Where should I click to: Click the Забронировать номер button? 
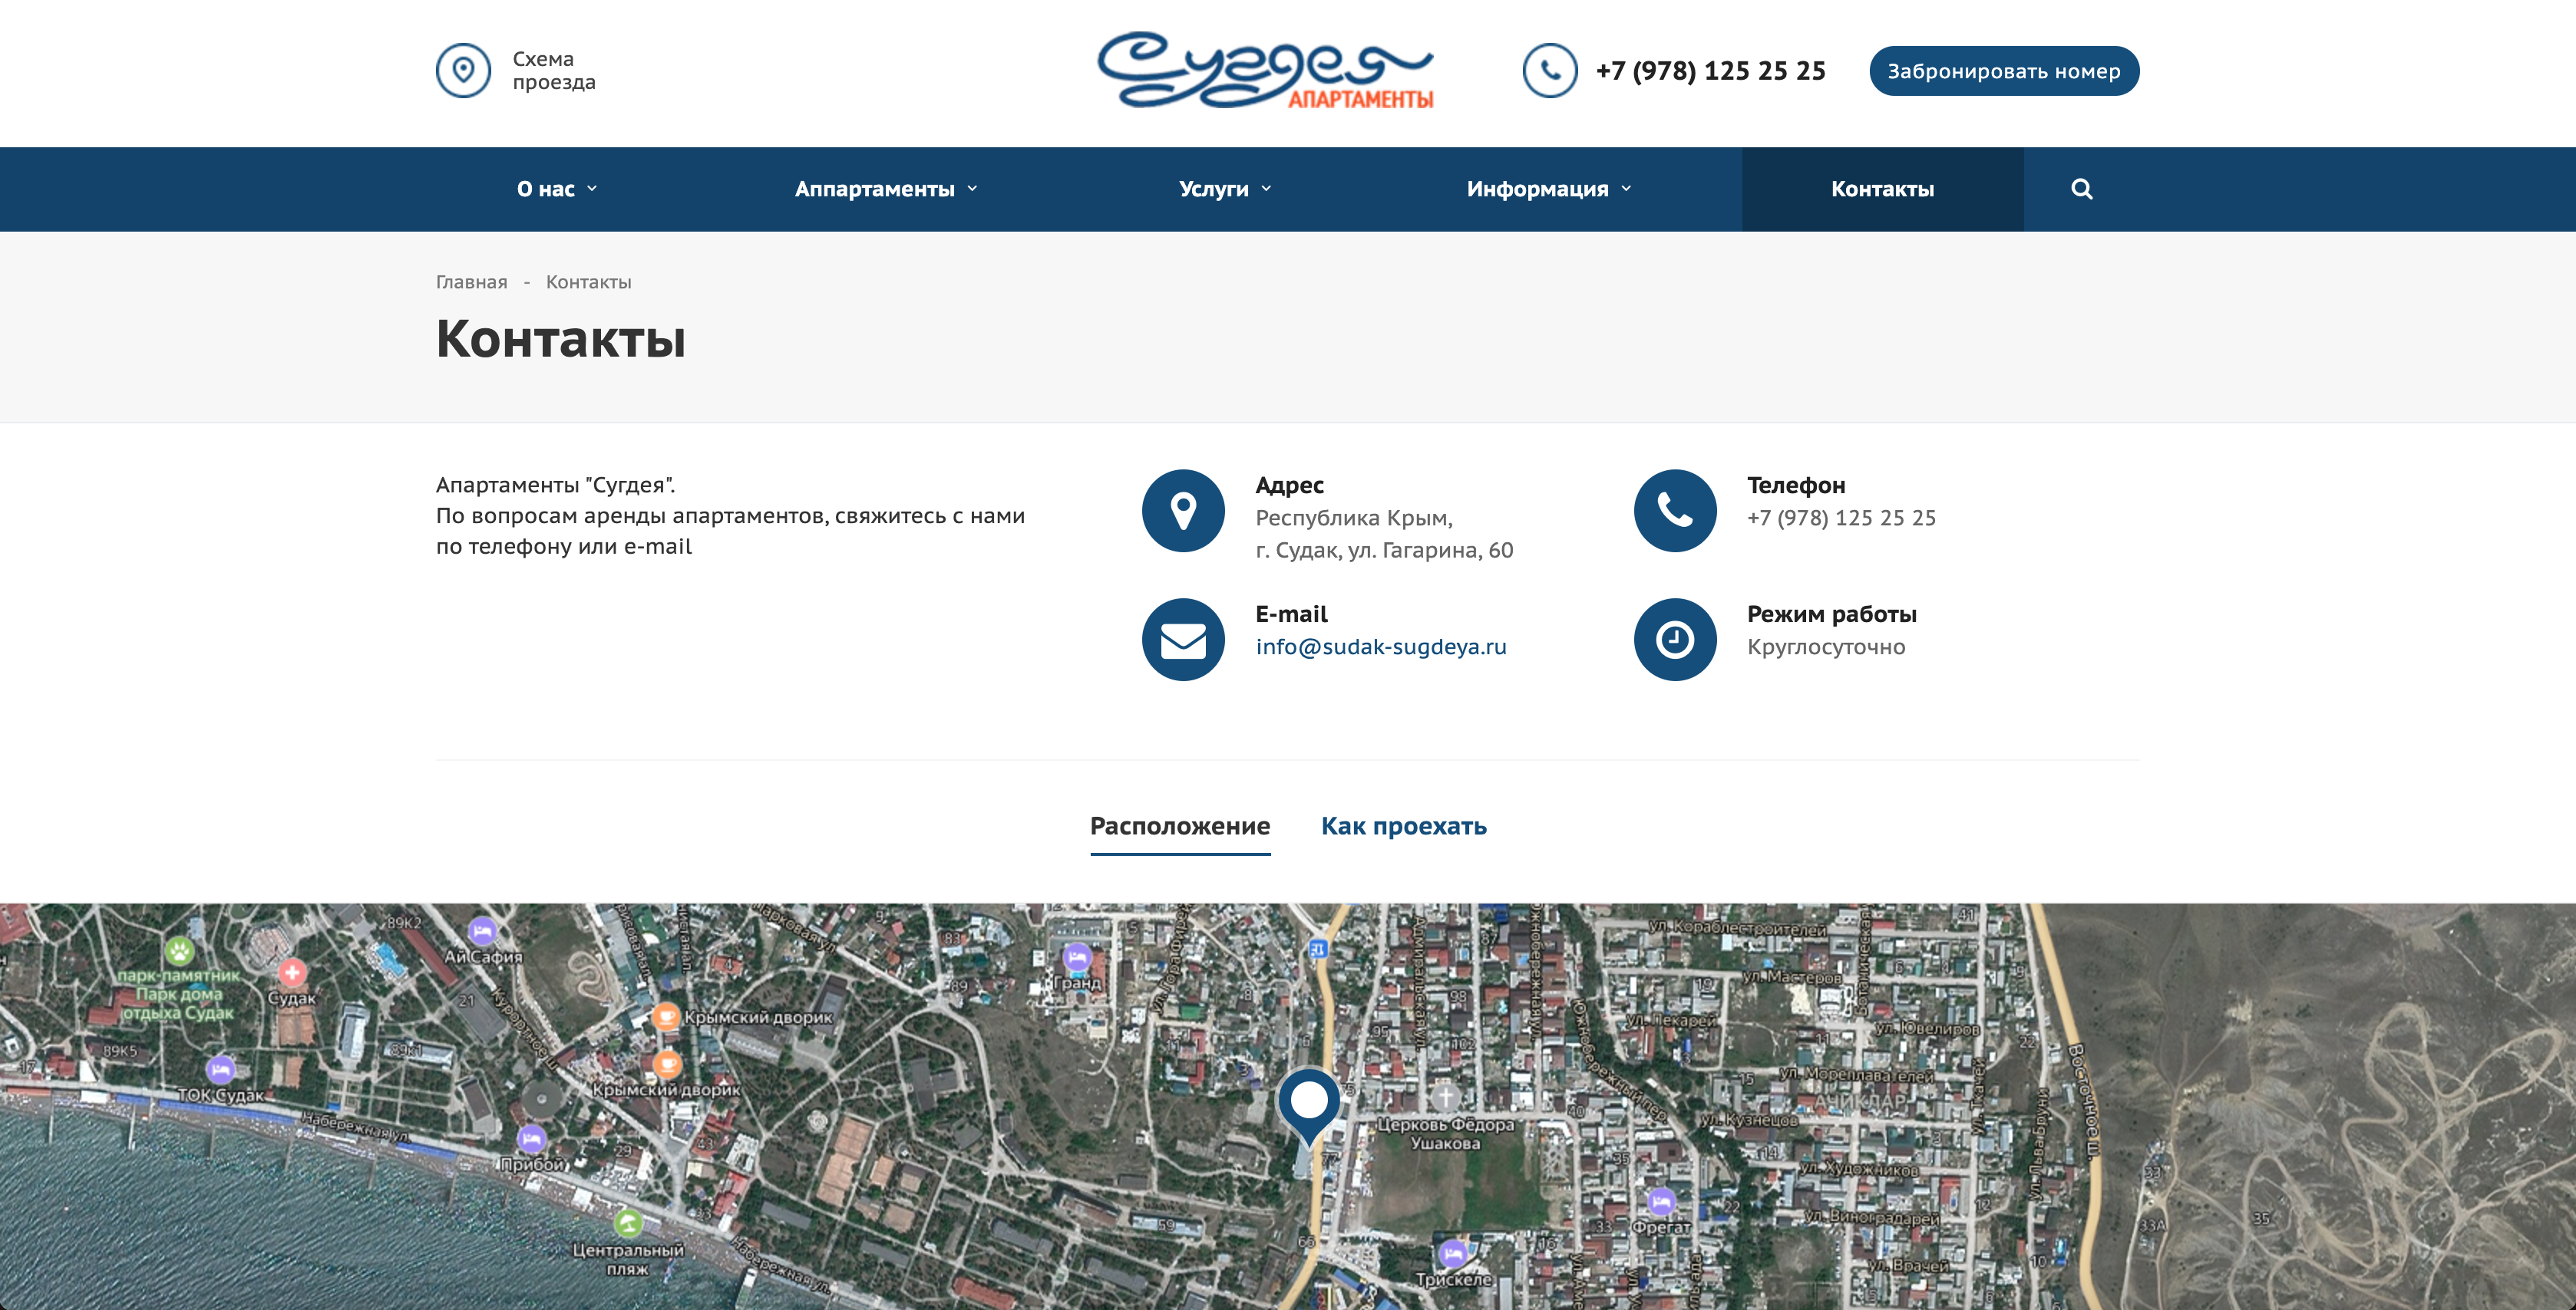point(2004,71)
